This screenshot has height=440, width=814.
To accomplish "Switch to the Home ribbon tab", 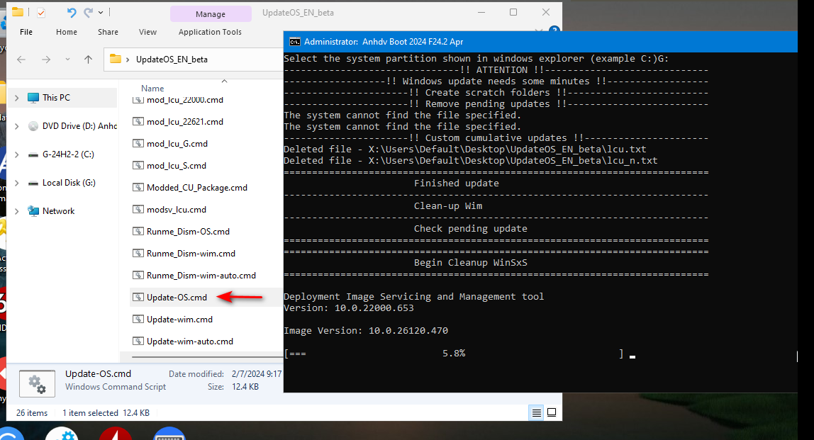I will tap(67, 32).
